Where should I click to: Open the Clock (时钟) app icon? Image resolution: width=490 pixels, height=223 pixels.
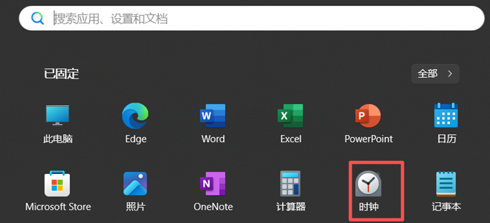coord(369,183)
